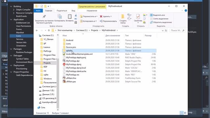Image resolution: width=210 pixels, height=118 pixels.
Task: Pin to Quick Access ribbon icon
Action: pos(44,17)
